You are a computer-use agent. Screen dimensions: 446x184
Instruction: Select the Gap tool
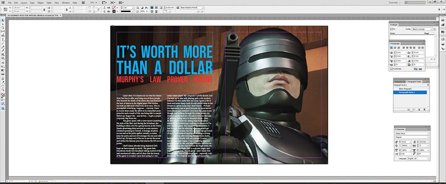[x=3, y=32]
